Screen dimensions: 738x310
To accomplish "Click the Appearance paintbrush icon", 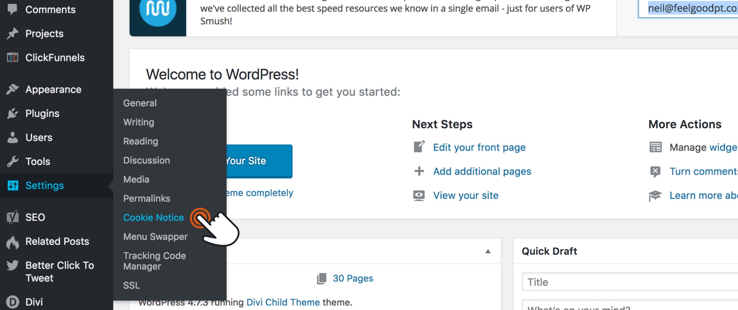I will 13,89.
